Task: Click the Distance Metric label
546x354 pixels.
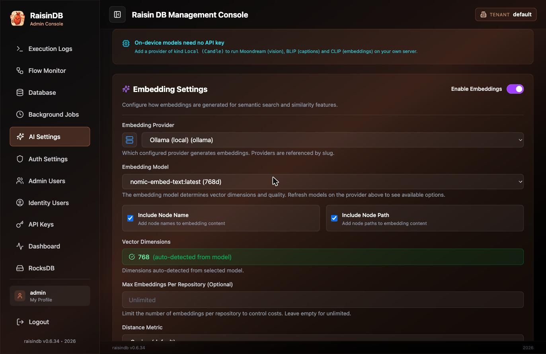Action: pos(142,327)
